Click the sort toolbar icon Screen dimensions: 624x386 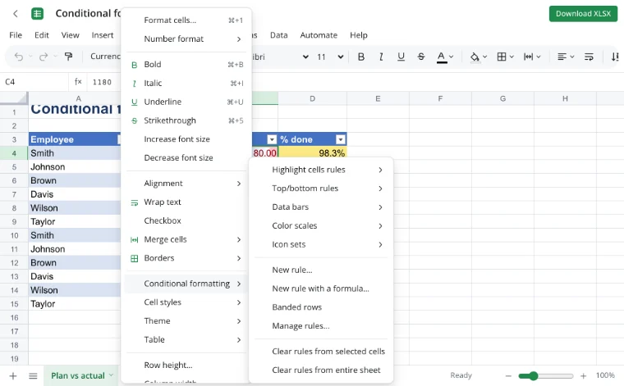tap(615, 57)
